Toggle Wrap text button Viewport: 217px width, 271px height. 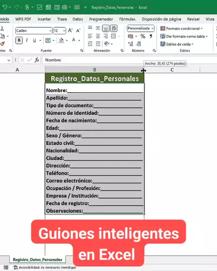point(113,28)
